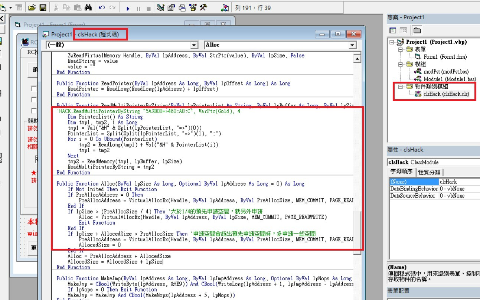Click the Open Project folder icon
The height and width of the screenshot is (300, 480).
coord(32,7)
